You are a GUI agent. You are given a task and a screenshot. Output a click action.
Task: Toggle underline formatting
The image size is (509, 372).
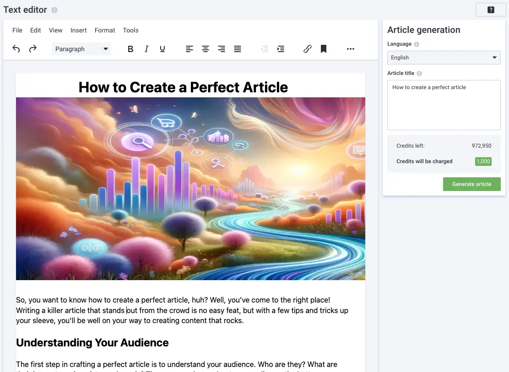tap(162, 49)
